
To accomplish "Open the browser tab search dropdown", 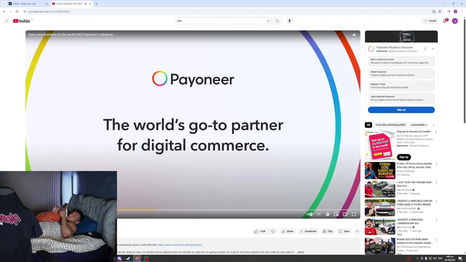I will click(4, 4).
